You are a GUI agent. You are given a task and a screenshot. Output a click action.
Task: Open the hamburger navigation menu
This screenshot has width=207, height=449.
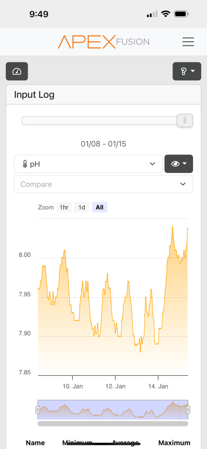pos(188,42)
